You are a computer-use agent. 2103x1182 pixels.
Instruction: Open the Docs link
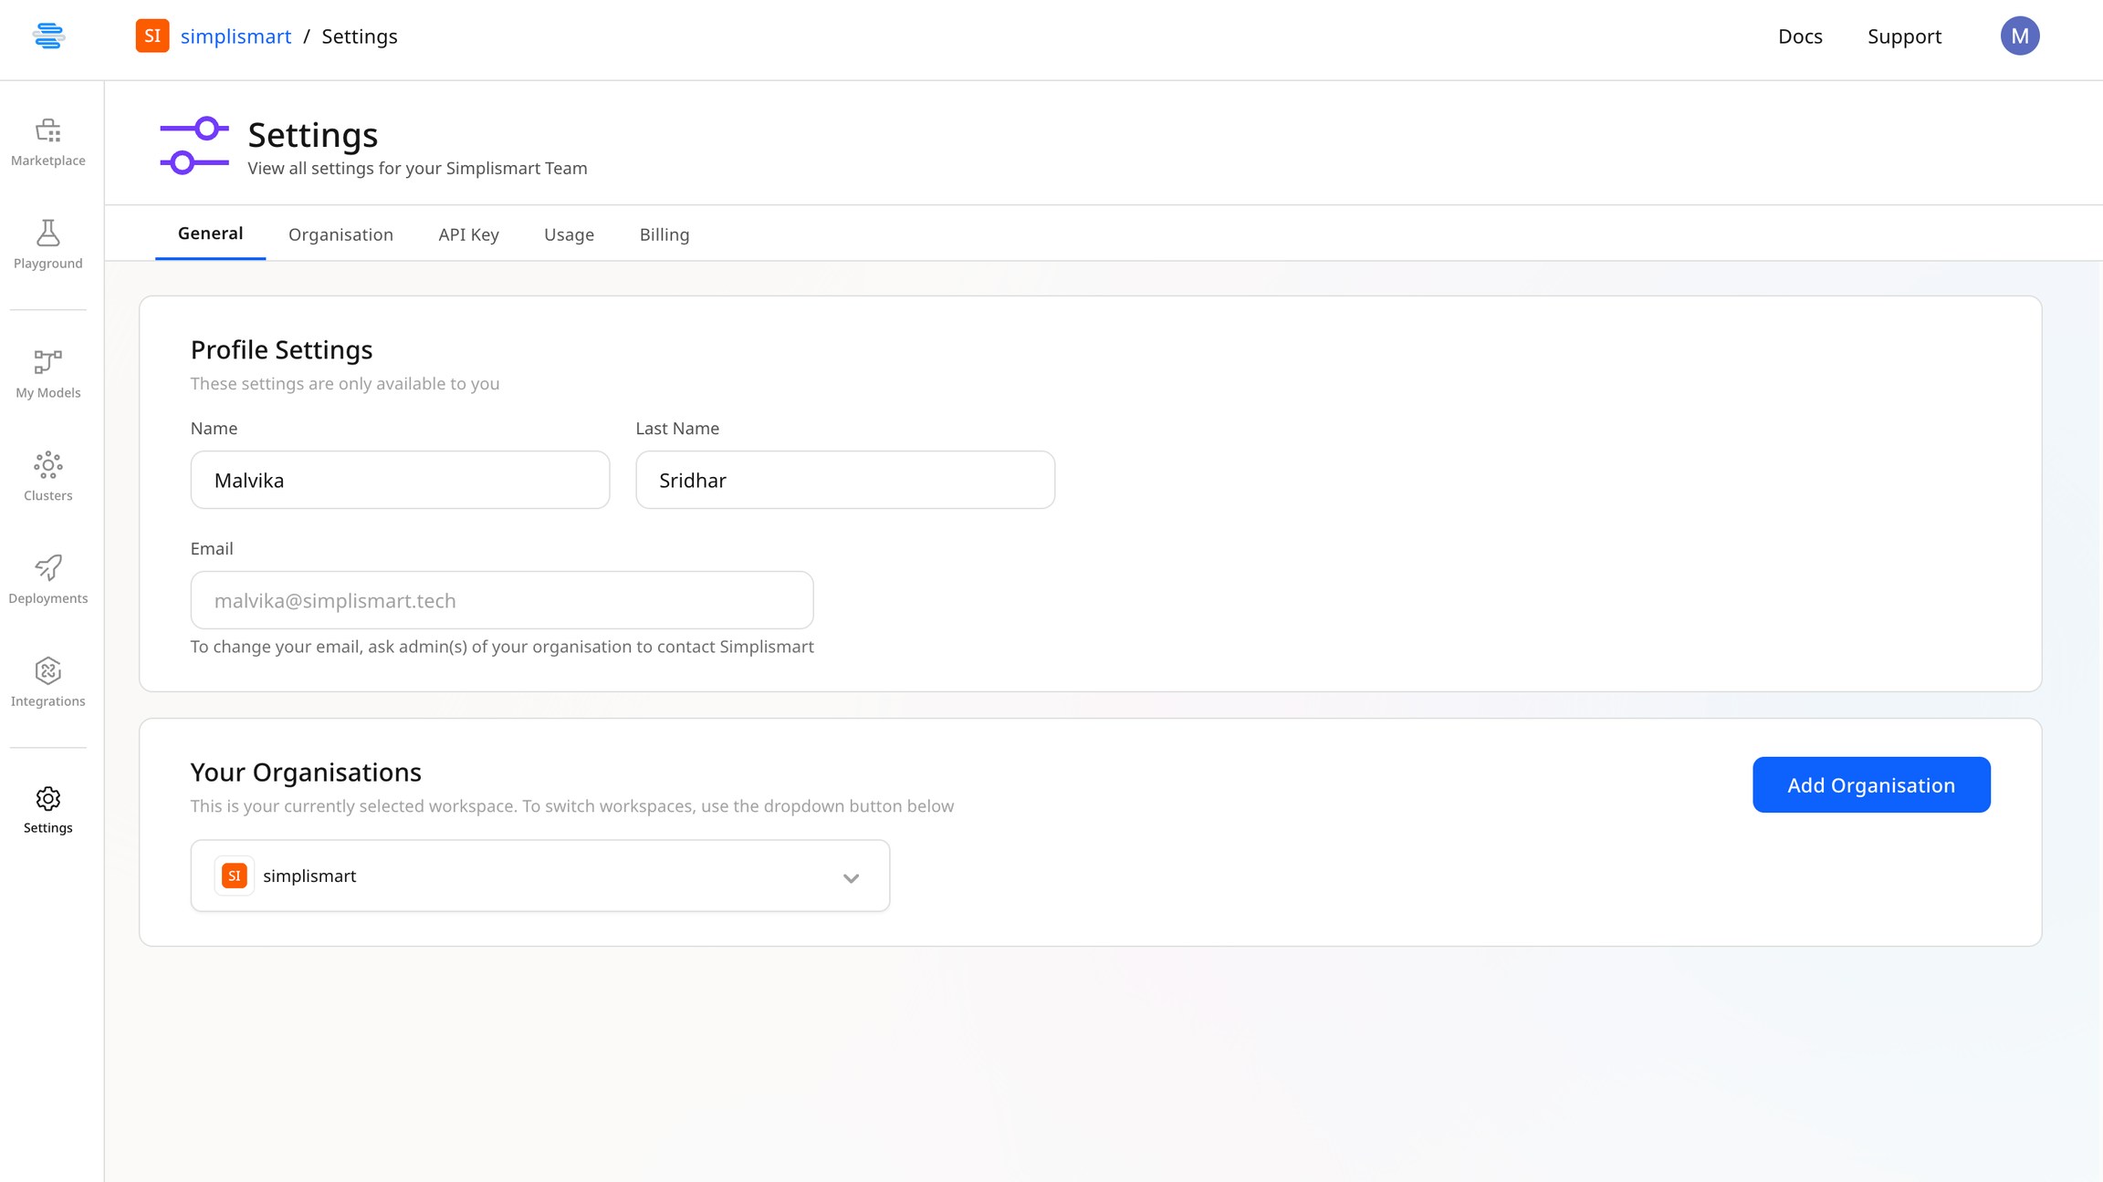[x=1800, y=36]
